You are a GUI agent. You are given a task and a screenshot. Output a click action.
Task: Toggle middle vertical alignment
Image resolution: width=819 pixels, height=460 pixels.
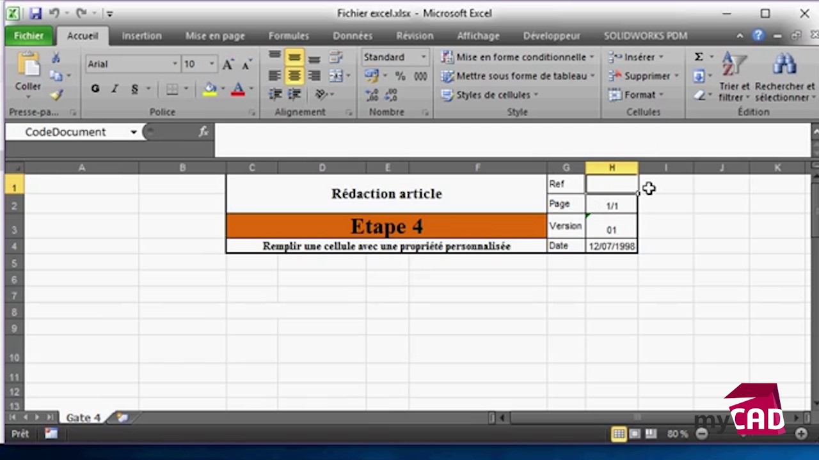[x=294, y=57]
